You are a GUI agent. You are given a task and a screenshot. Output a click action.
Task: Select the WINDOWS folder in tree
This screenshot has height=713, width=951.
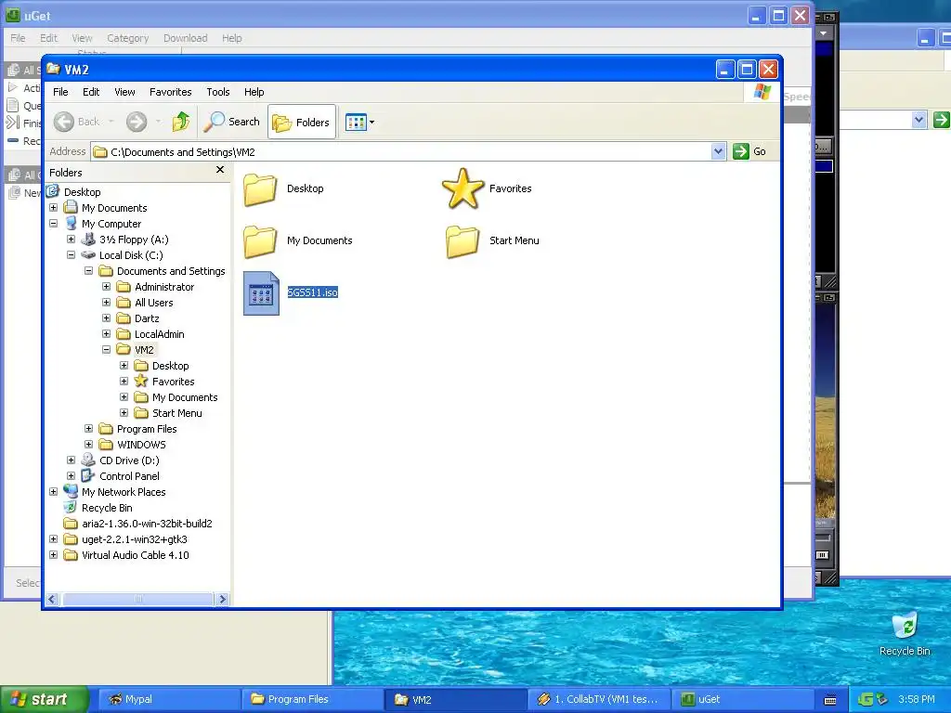132,445
